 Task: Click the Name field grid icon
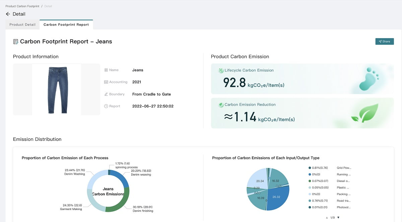106,70
